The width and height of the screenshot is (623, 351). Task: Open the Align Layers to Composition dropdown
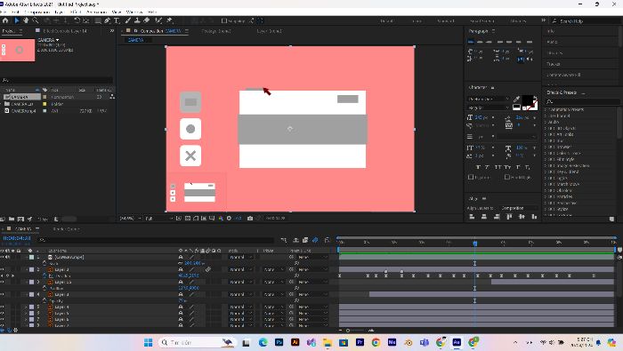[518, 208]
